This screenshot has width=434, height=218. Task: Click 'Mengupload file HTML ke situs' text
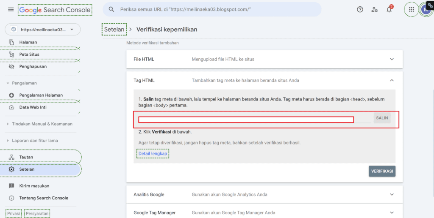point(223,59)
